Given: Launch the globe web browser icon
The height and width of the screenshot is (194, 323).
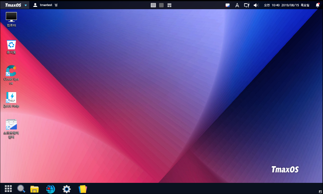Looking at the screenshot, I should coord(51,189).
